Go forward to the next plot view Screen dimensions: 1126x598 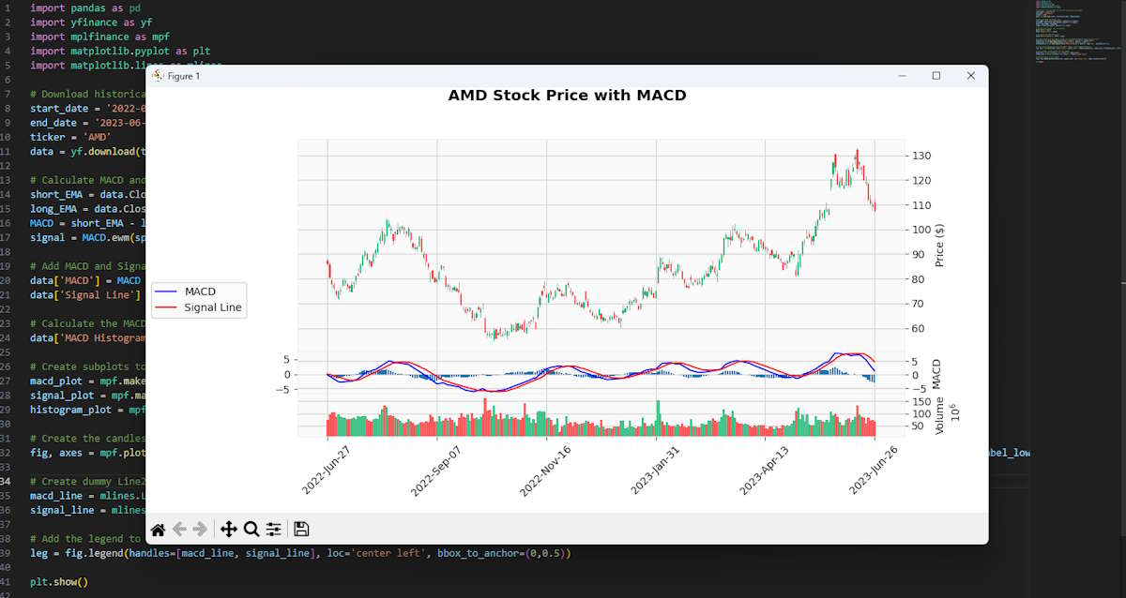(198, 529)
